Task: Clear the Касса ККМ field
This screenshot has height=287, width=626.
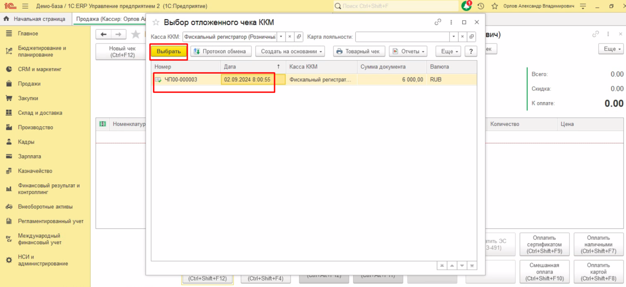Action: (290, 37)
